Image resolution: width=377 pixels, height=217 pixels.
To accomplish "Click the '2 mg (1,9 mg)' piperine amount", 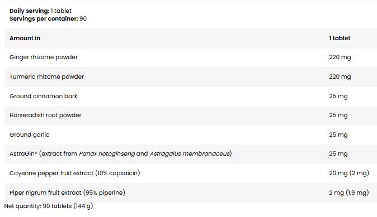I will (x=349, y=192).
